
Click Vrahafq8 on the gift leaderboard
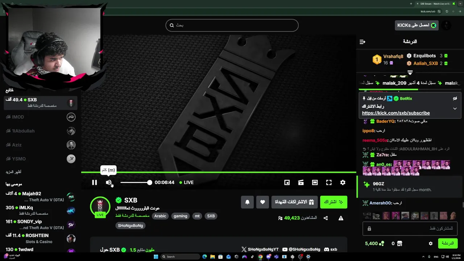(393, 57)
